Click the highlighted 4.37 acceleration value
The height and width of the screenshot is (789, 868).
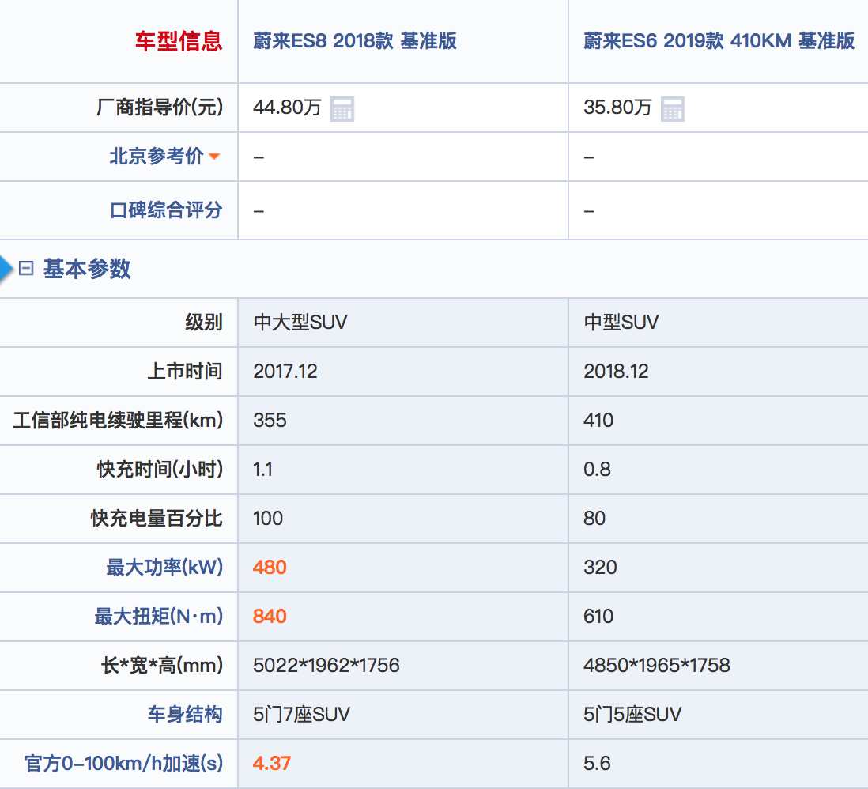click(271, 764)
